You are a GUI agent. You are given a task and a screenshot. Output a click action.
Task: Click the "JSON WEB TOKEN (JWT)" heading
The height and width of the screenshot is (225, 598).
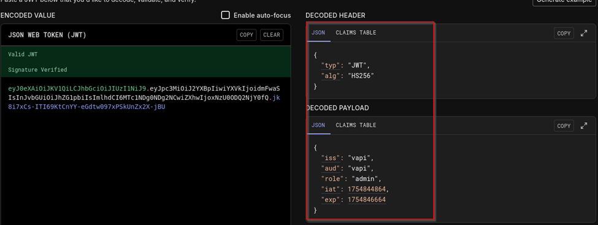point(47,35)
